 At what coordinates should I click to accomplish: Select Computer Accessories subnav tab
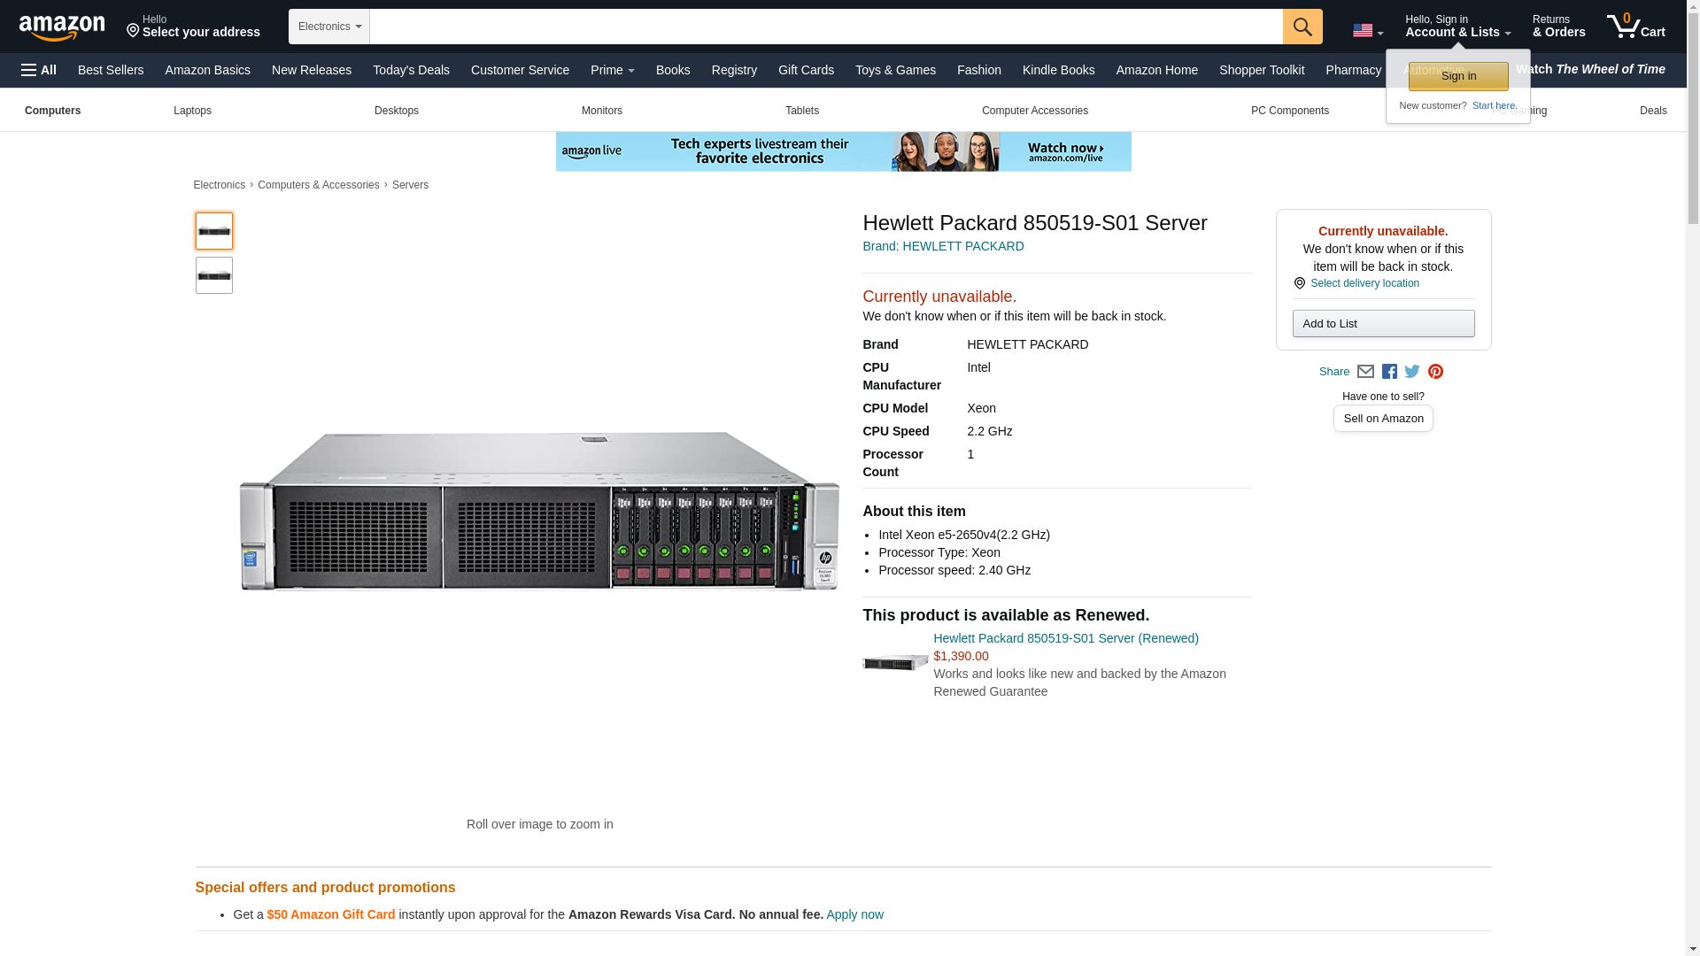[x=1034, y=111]
